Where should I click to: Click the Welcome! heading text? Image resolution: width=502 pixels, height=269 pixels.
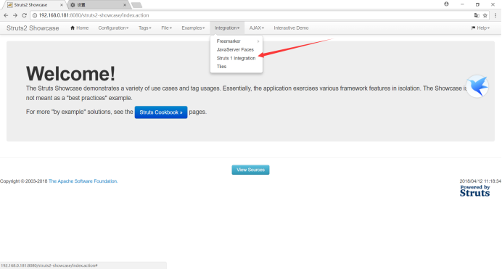click(x=70, y=73)
